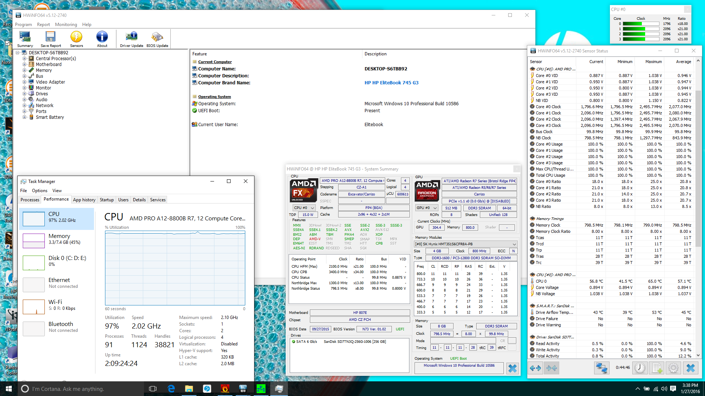The height and width of the screenshot is (396, 705).
Task: Select Ethernet in Task Manager performance list
Action: 57,285
